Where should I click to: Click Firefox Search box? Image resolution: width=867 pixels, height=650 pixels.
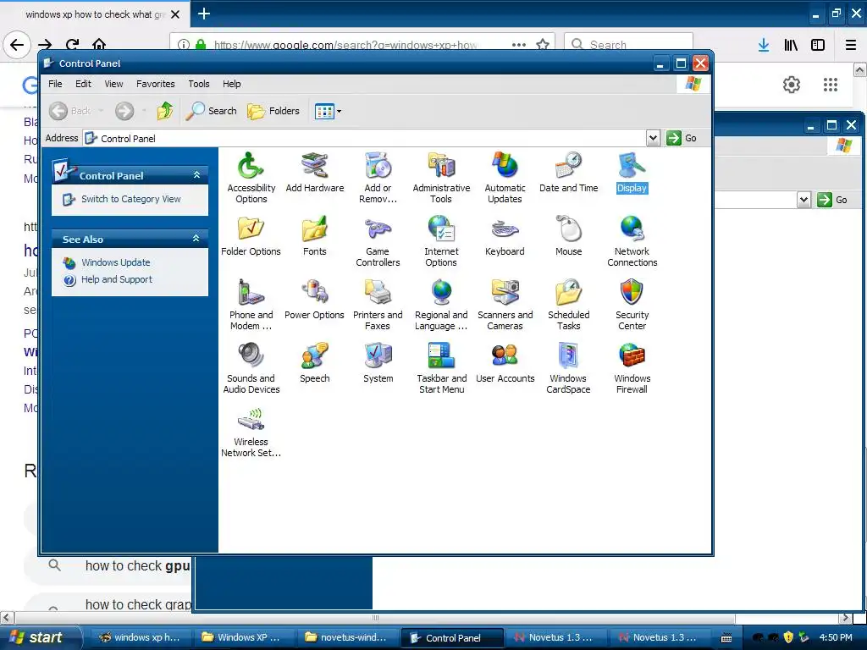[628, 44]
